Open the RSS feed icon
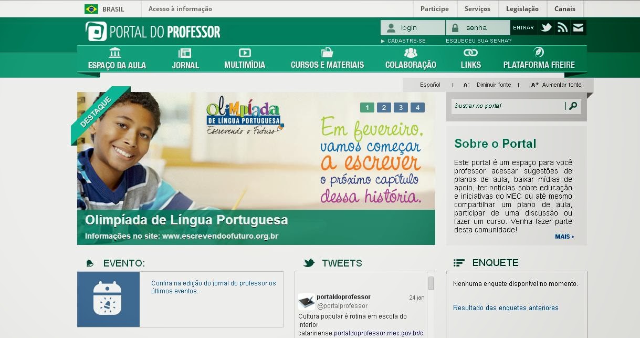 562,28
